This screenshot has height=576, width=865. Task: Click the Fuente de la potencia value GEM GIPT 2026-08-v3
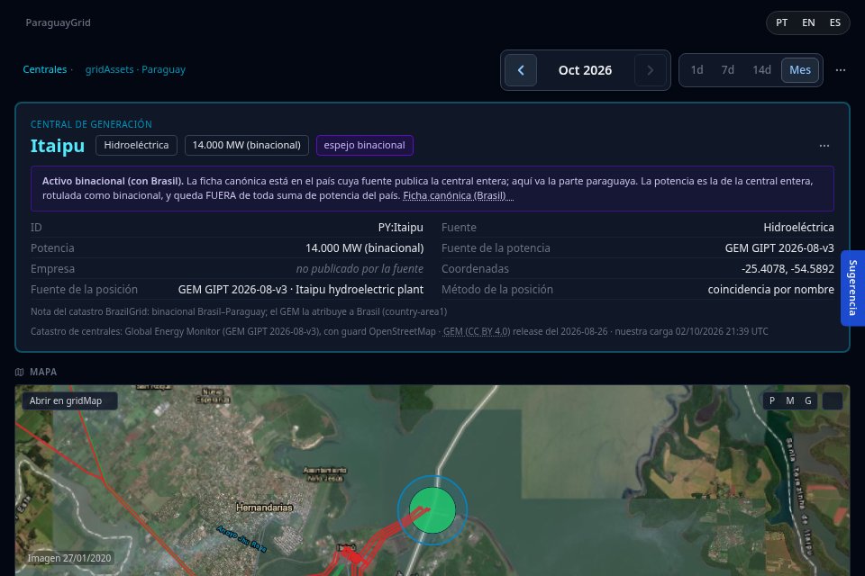click(x=779, y=248)
